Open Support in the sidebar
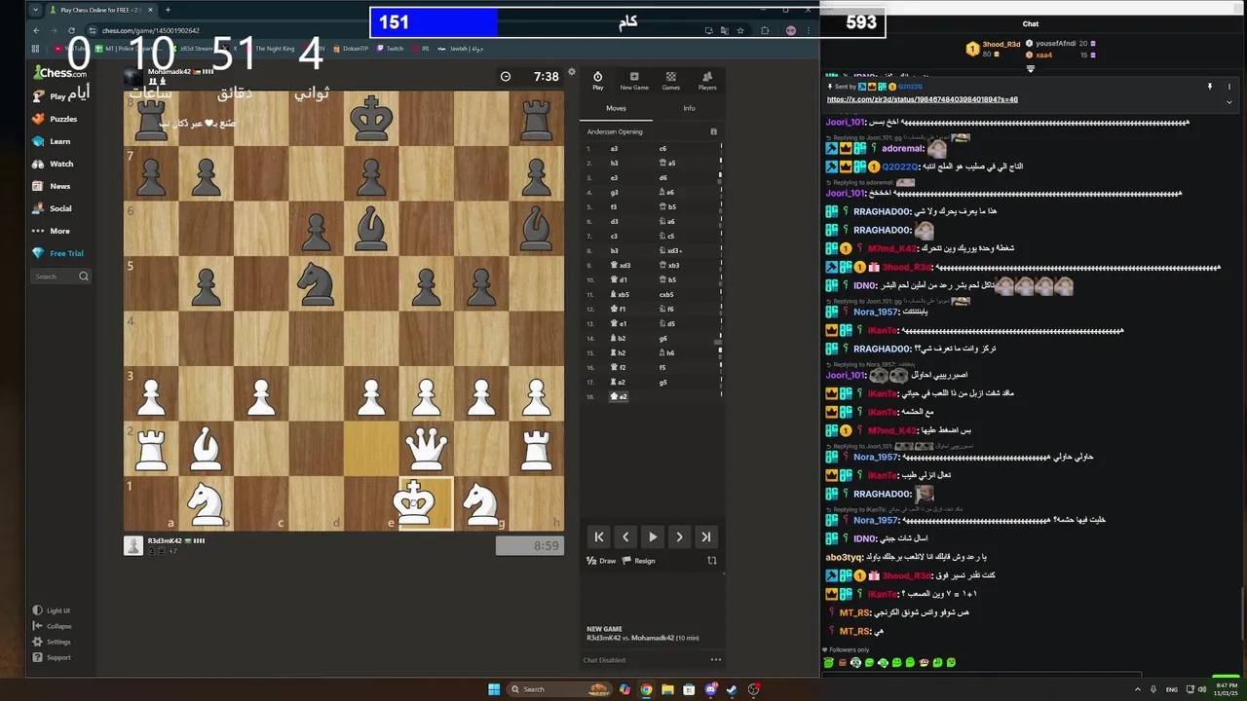 point(52,657)
